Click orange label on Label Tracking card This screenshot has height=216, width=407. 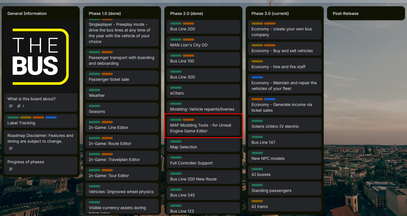tap(38, 117)
